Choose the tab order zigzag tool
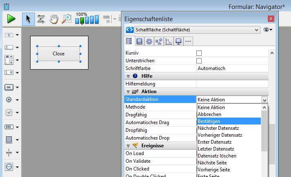Image resolution: width=291 pixels, height=177 pixels. (x=41, y=19)
